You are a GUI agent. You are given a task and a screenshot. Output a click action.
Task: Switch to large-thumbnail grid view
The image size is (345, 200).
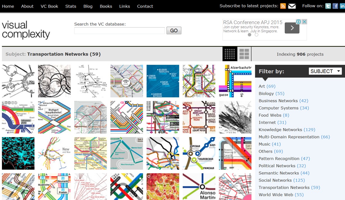[244, 54]
